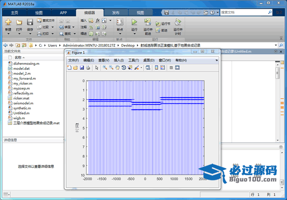Switch to the 视图 tab
Viewport: 287px width, 200px height.
click(x=140, y=13)
